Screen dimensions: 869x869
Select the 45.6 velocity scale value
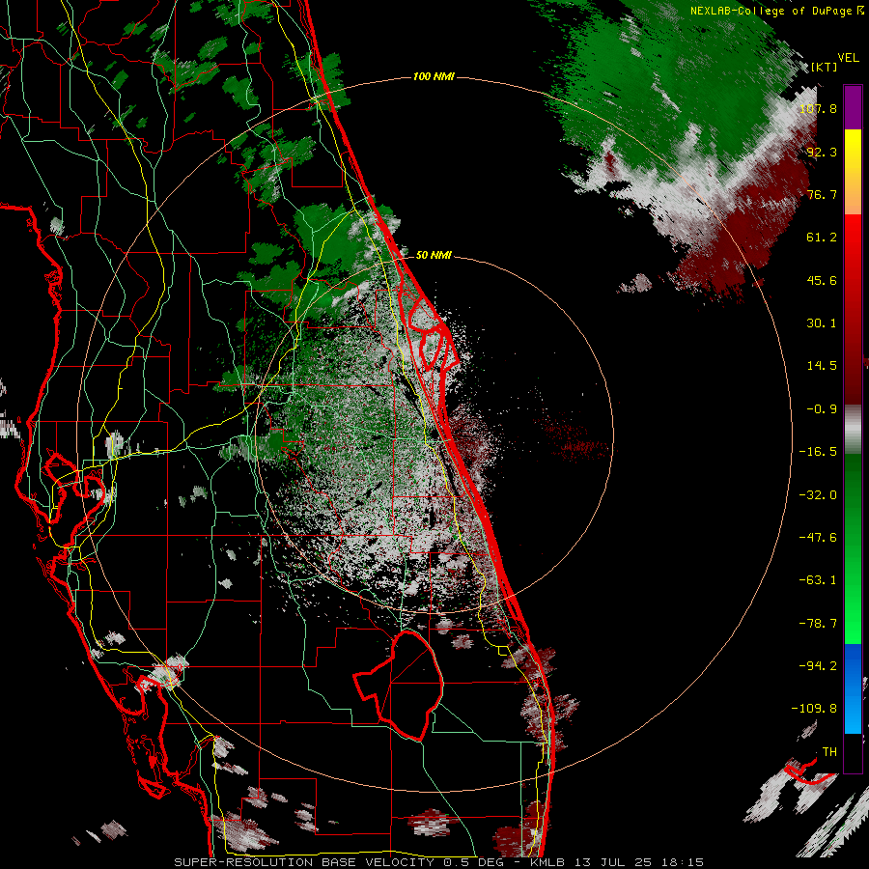(x=822, y=280)
